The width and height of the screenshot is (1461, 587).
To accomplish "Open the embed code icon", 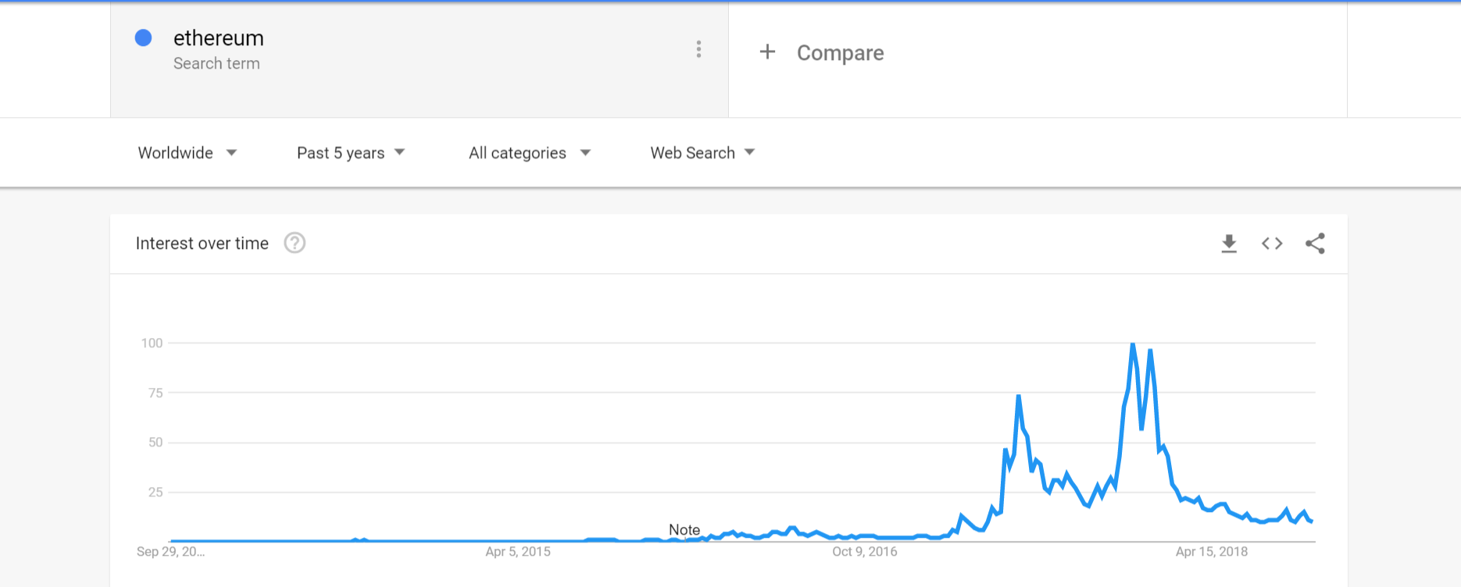I will [x=1272, y=244].
